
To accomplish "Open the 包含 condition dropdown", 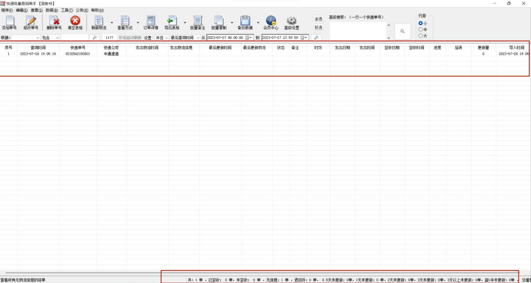I will 50,38.
